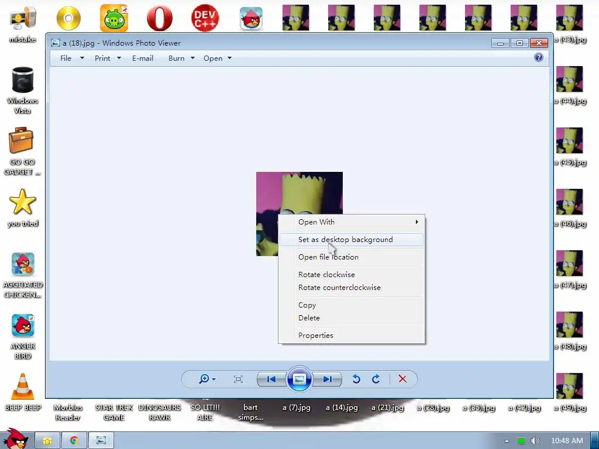
Task: Rotate clockwise using the toolbar arrow icon
Action: click(x=376, y=379)
